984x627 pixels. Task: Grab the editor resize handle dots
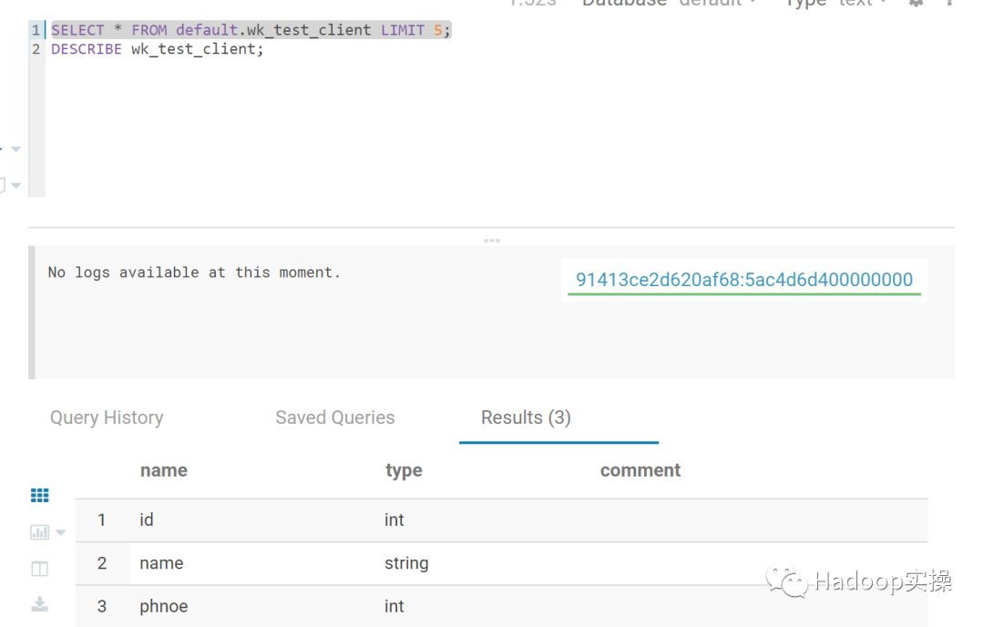[492, 241]
